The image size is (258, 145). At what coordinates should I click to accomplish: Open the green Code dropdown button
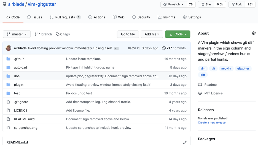click(x=178, y=34)
